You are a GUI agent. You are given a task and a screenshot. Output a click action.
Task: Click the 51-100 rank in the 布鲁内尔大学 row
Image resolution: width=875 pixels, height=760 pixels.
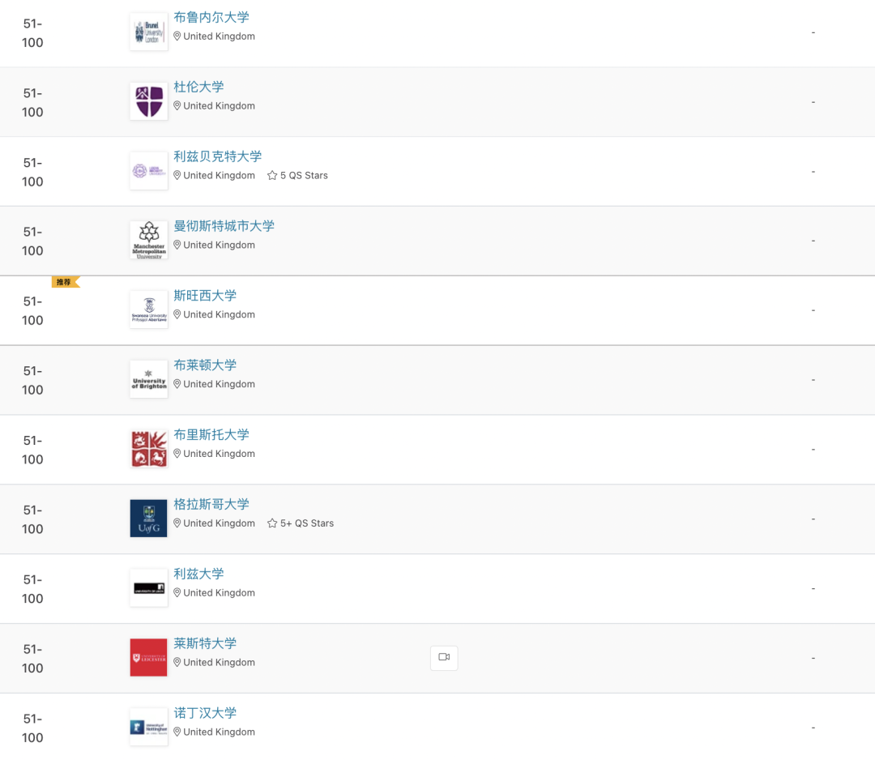click(32, 33)
